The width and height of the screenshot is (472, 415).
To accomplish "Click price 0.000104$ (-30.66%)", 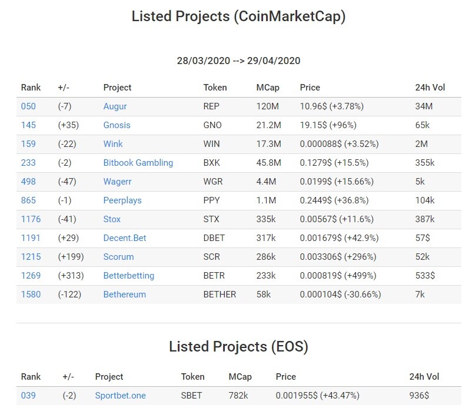I will 340,294.
